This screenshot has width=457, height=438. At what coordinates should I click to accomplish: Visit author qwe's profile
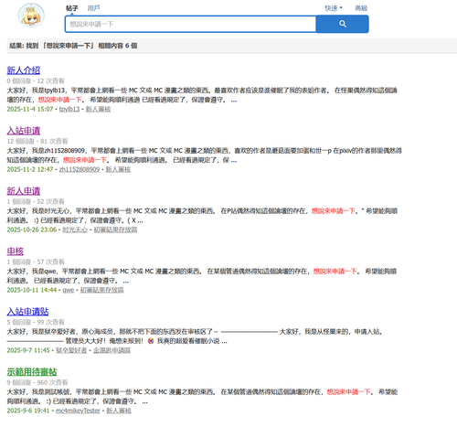pos(69,290)
